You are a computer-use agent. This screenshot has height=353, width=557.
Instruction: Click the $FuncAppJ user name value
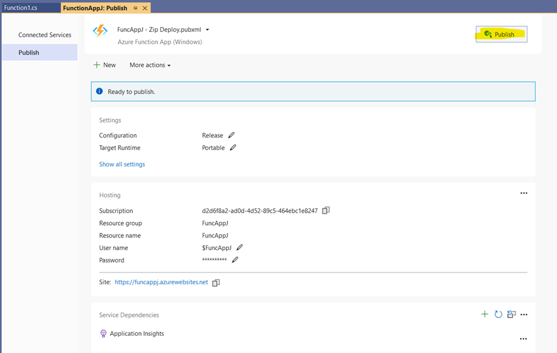[217, 248]
